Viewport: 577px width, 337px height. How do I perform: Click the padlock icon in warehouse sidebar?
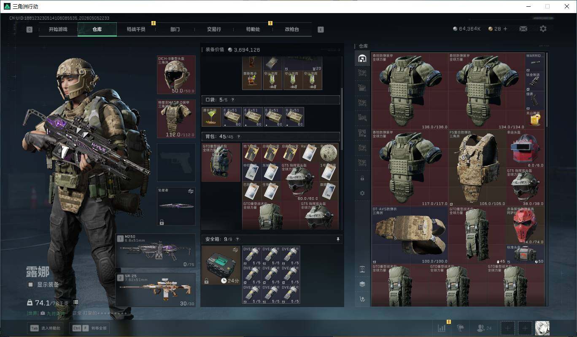point(362,178)
